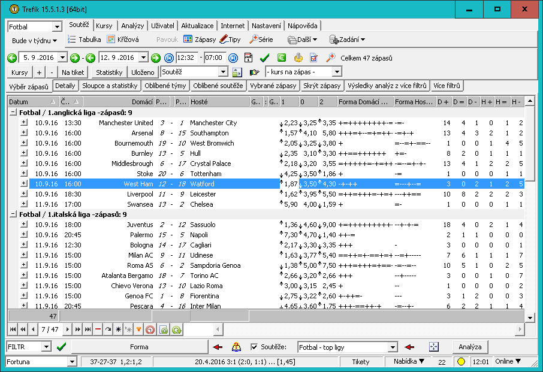Screen dimensions: 543x372
Task: Toggle the Soutěže checkbox
Action: pos(254,347)
